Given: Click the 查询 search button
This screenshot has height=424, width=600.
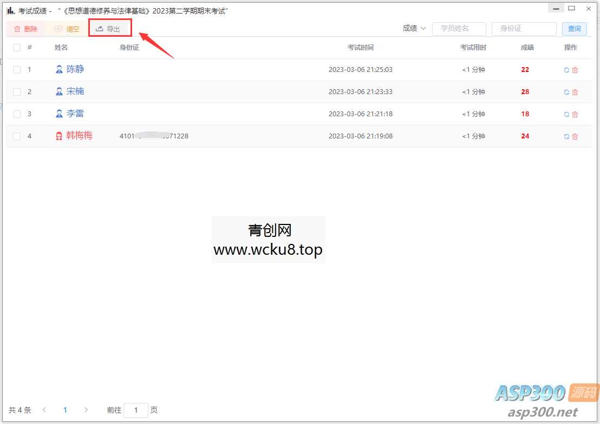Looking at the screenshot, I should click(574, 28).
